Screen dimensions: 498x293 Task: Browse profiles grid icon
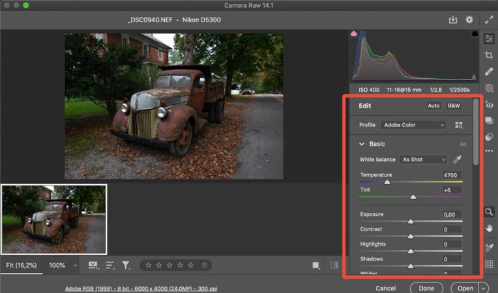coord(459,125)
